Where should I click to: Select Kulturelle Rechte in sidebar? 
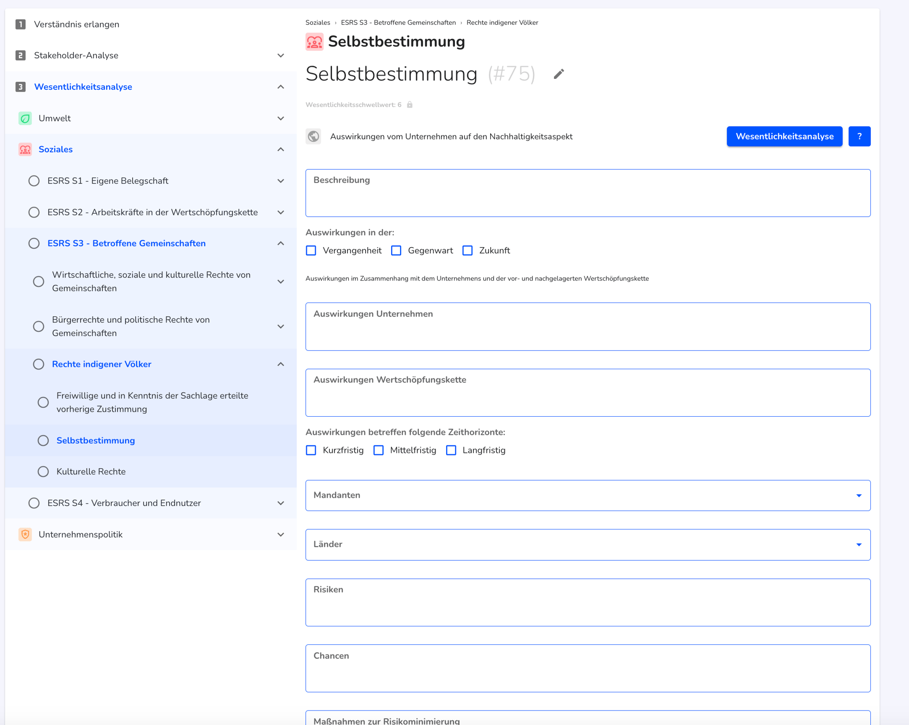pyautogui.click(x=91, y=472)
